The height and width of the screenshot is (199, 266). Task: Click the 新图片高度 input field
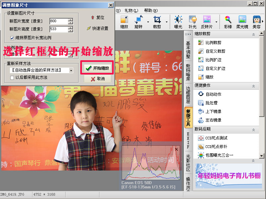59,29
